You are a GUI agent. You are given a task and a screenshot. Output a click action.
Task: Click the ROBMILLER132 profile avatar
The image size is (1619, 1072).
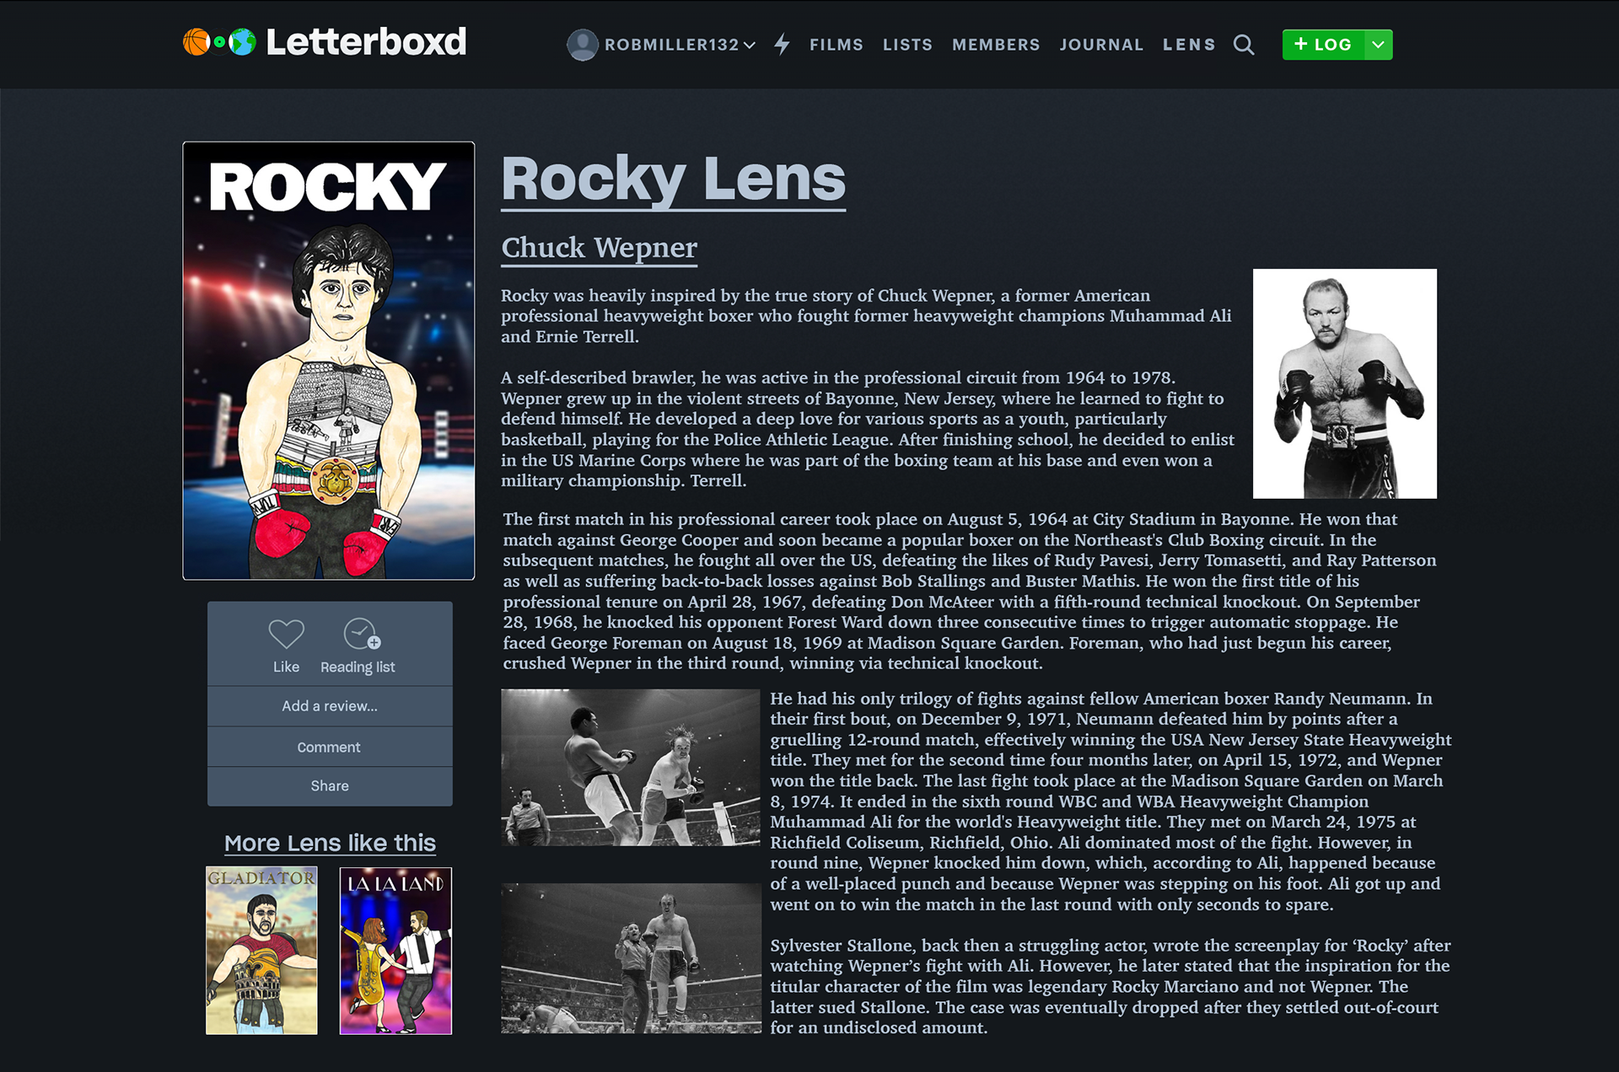point(582,45)
